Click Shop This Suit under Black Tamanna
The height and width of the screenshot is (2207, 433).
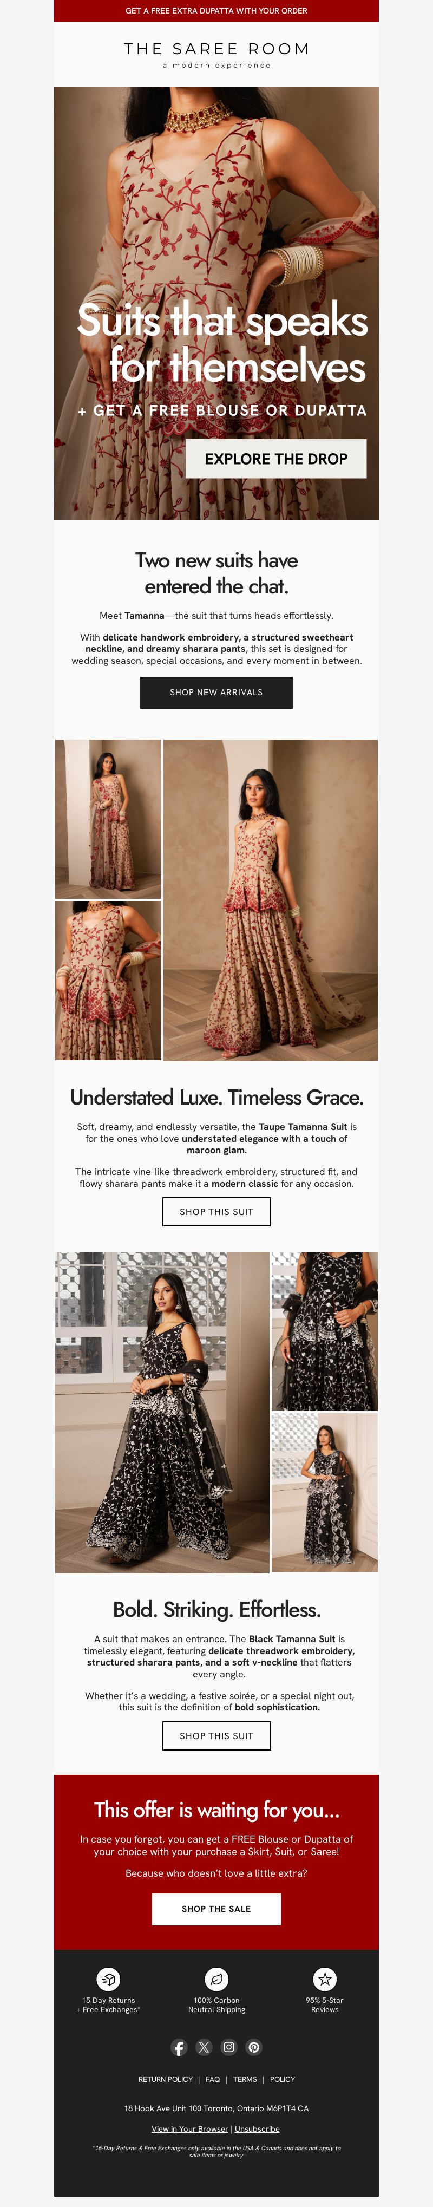(216, 1736)
